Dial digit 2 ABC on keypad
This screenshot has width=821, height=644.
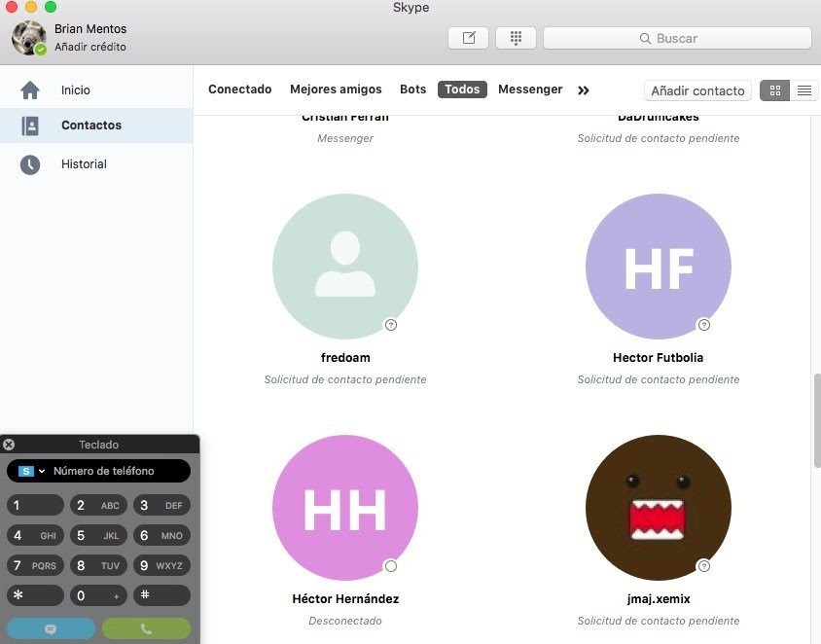98,505
